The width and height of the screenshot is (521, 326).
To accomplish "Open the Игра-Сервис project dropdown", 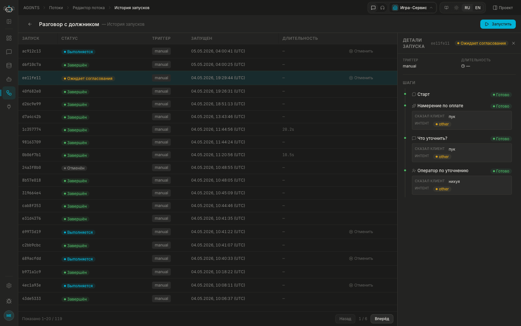I will (x=413, y=8).
